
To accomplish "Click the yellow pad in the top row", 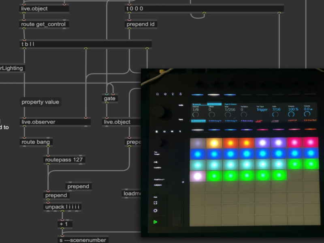I will (214, 143).
